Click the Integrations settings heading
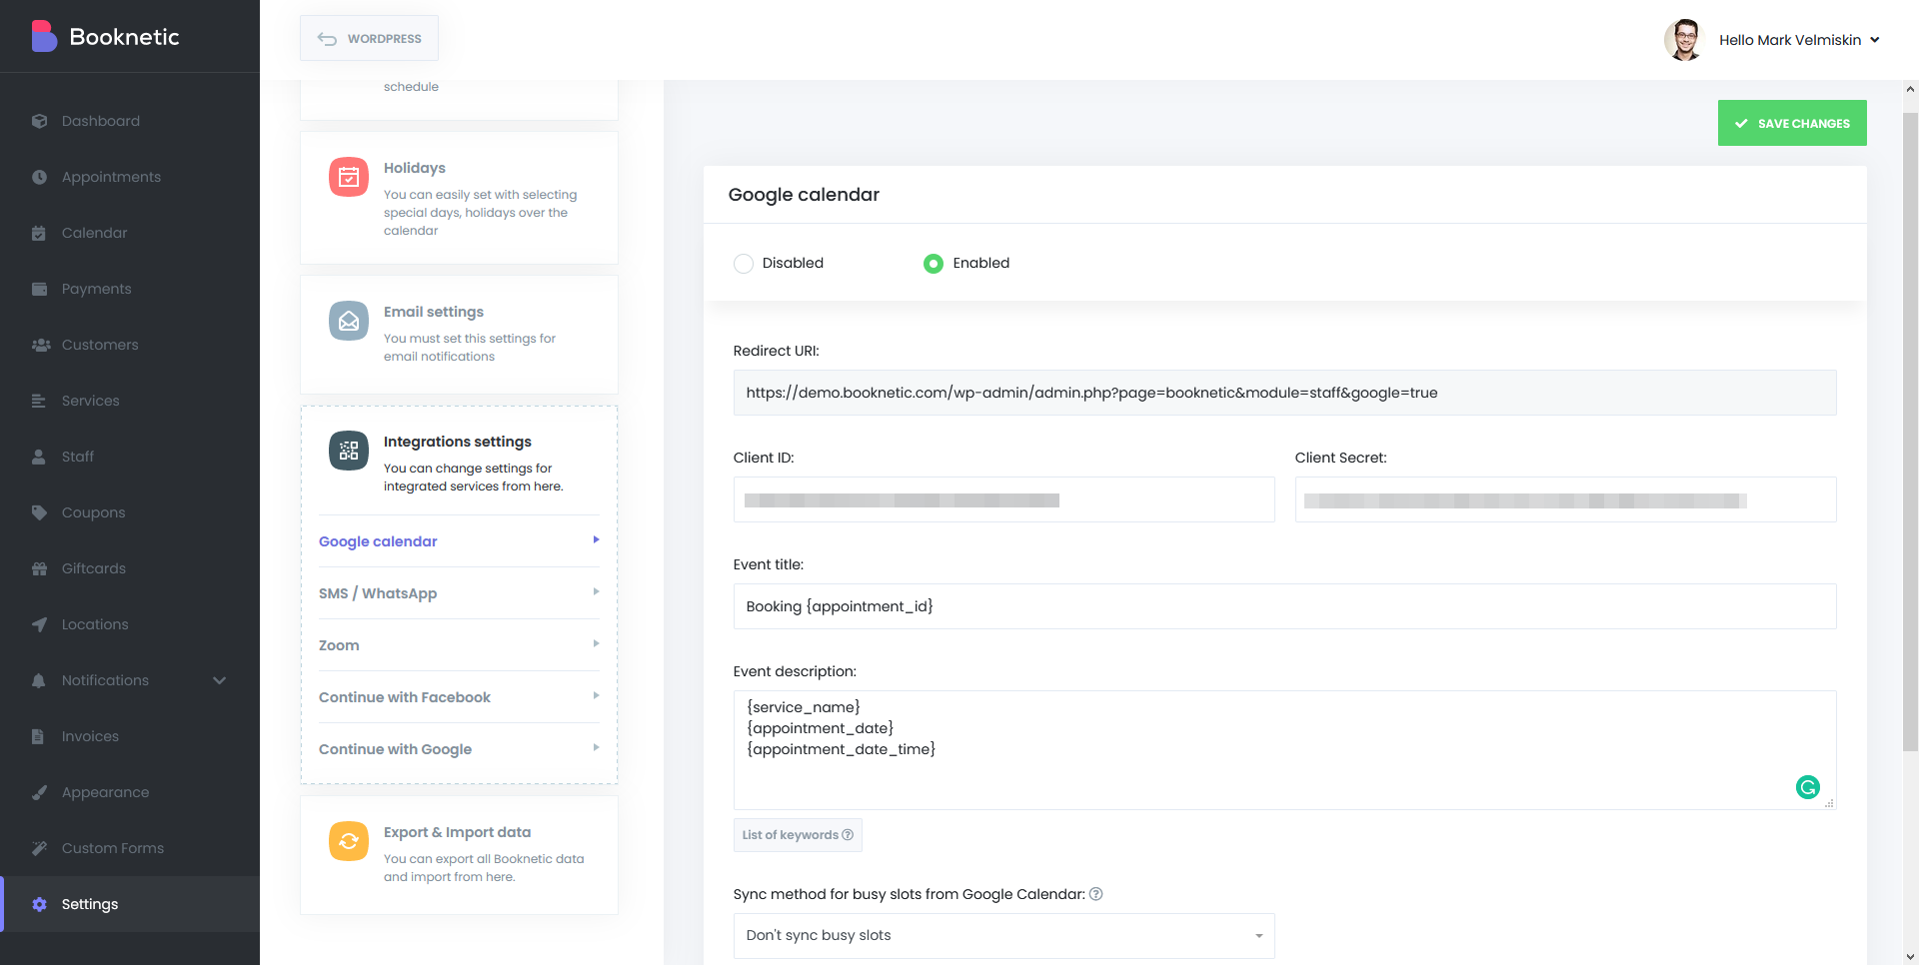The height and width of the screenshot is (965, 1919). (x=457, y=442)
